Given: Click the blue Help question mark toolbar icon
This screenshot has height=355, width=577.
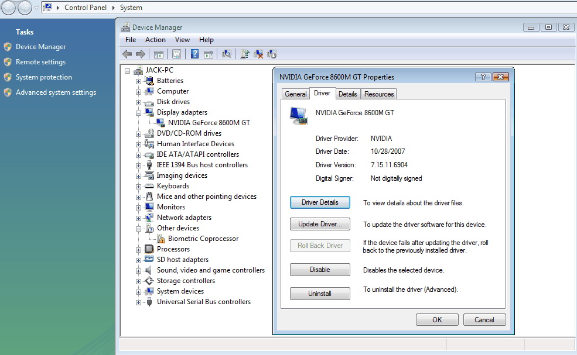Looking at the screenshot, I should pyautogui.click(x=194, y=54).
